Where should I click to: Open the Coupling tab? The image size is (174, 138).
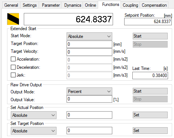click(130, 5)
